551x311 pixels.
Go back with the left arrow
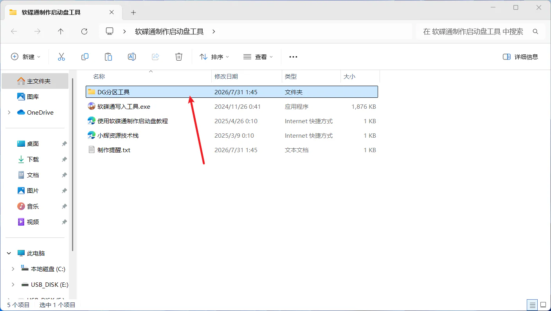[x=14, y=32]
